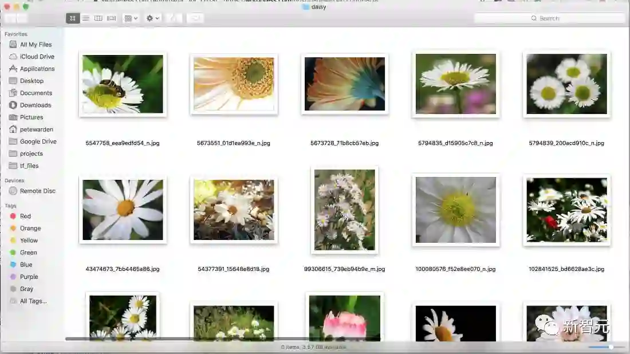Open iCloud Drive in sidebar
630x354 pixels.
coord(37,57)
